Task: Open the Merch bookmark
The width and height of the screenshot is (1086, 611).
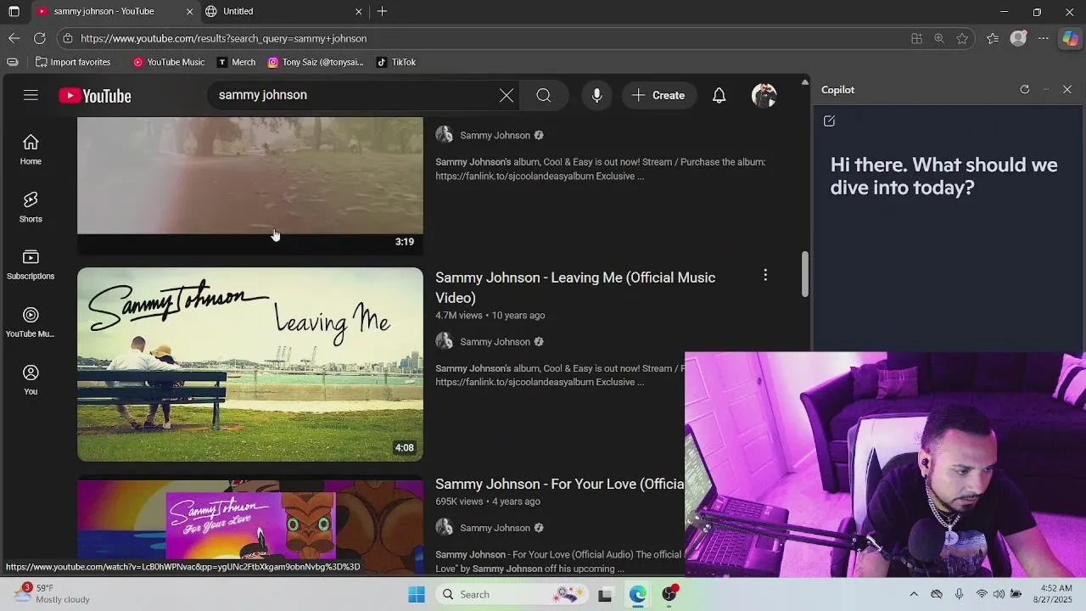Action: [236, 62]
